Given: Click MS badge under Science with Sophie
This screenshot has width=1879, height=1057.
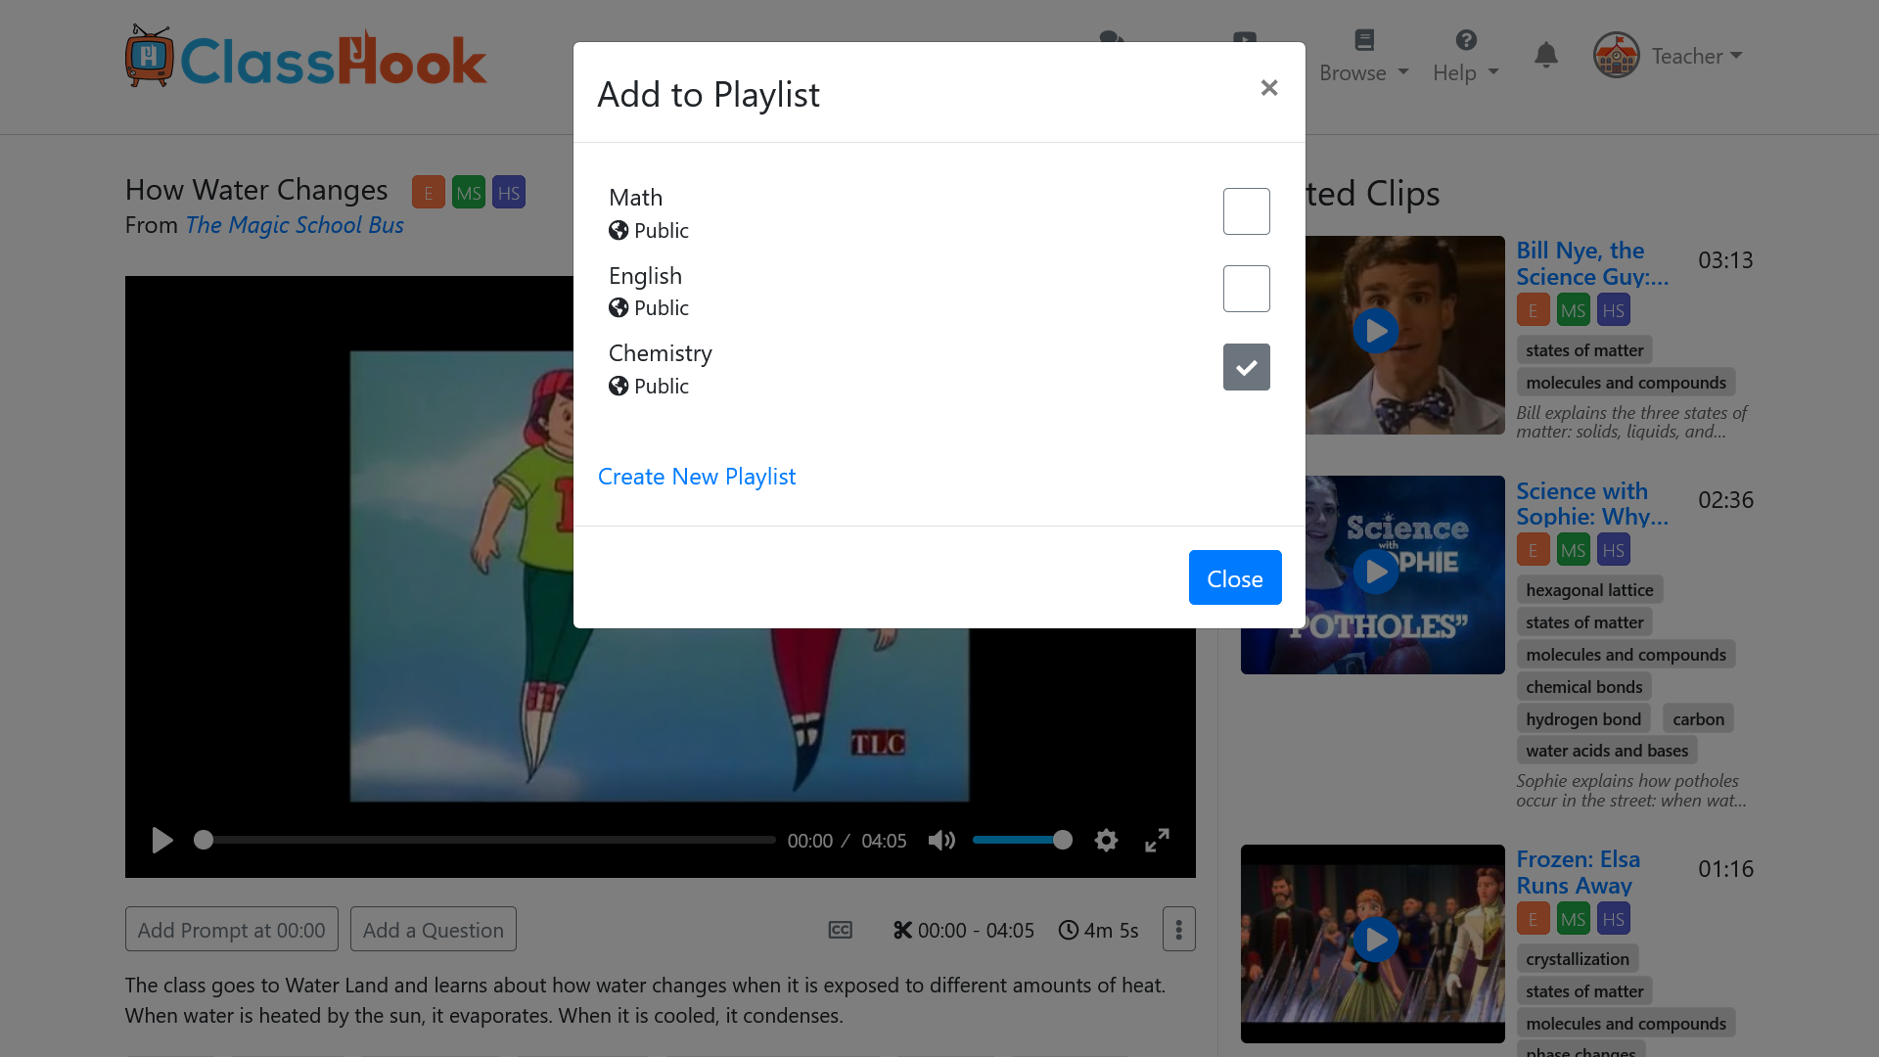Looking at the screenshot, I should point(1574,550).
